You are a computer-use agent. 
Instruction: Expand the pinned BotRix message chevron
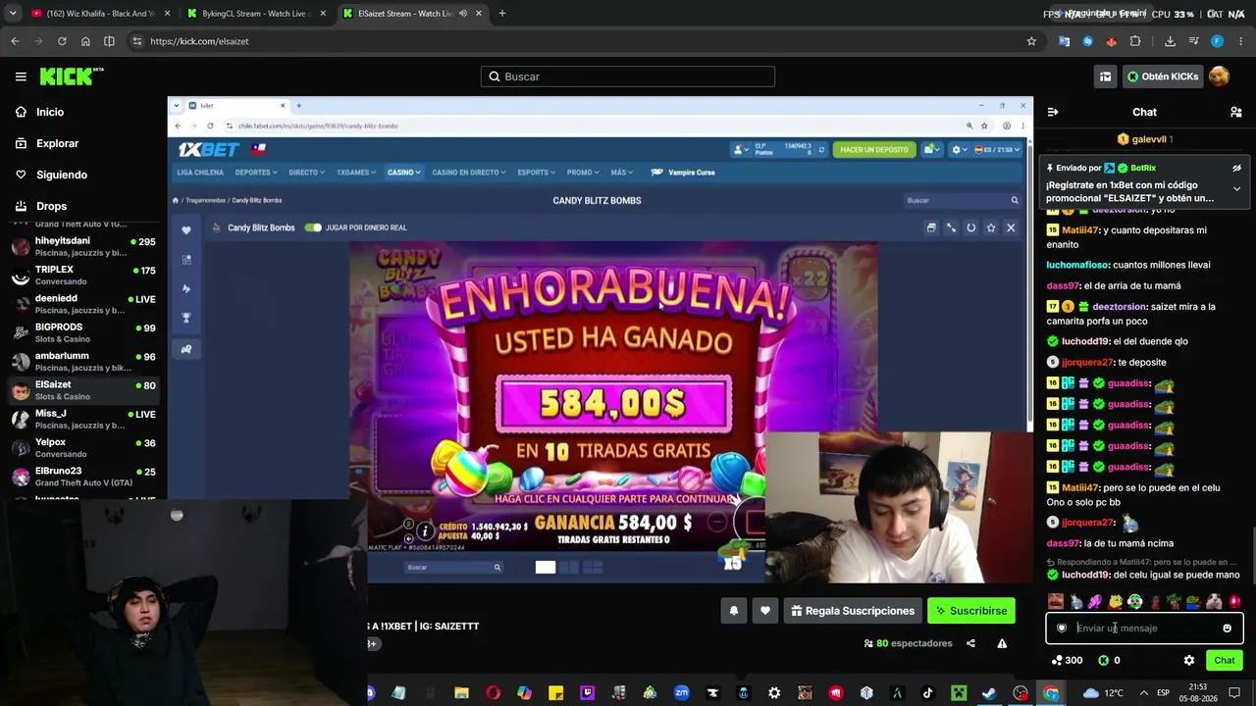(1236, 188)
